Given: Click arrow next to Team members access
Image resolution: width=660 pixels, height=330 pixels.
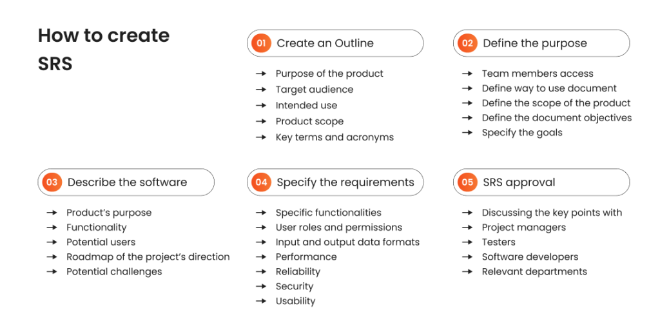Looking at the screenshot, I should coord(467,73).
